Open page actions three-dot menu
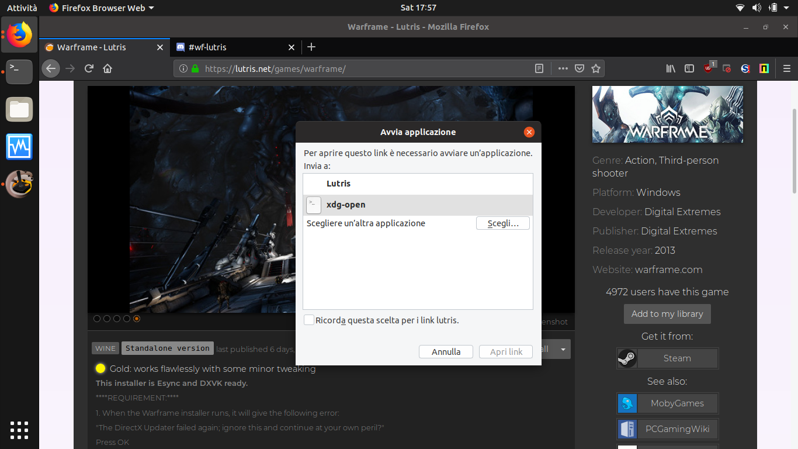The height and width of the screenshot is (449, 798). 563,68
